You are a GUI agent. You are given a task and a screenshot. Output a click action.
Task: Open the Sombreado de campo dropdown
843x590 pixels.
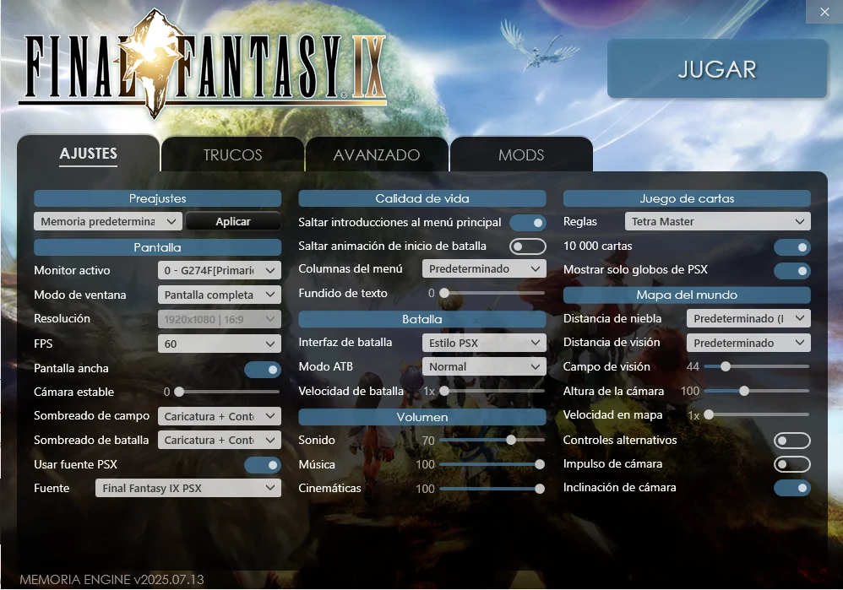[220, 415]
